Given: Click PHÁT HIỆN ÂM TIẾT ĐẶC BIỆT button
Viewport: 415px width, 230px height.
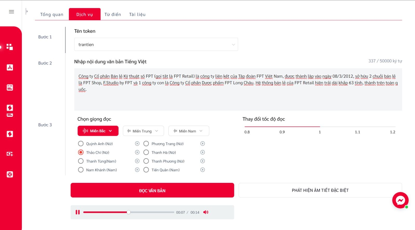Looking at the screenshot, I should click(320, 190).
